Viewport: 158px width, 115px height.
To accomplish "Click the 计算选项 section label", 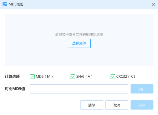I will pyautogui.click(x=12, y=77).
